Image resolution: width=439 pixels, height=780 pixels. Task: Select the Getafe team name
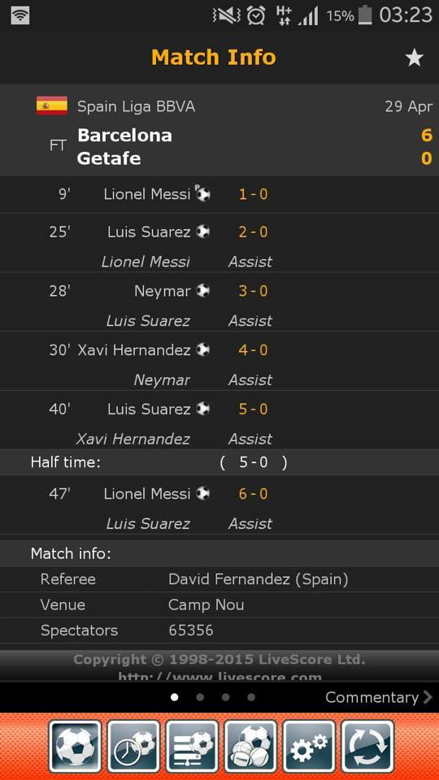coord(109,158)
